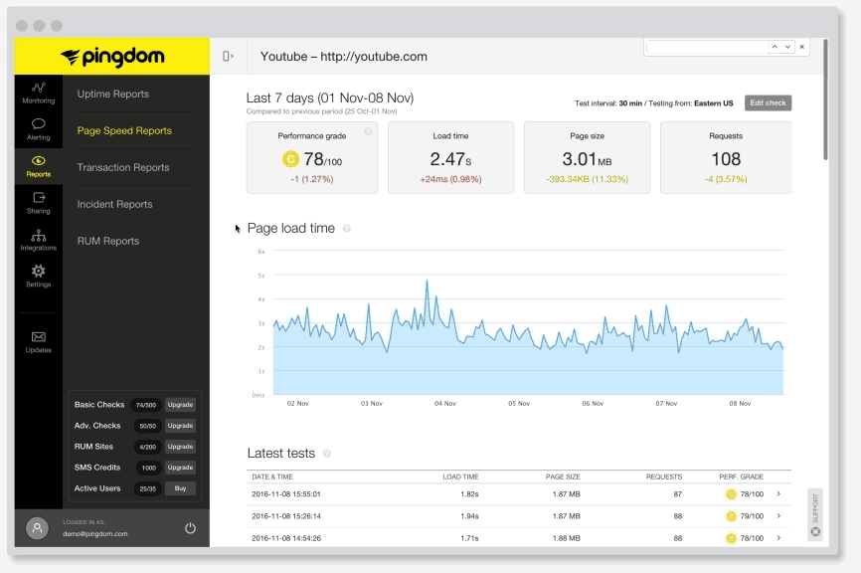Sort by REQUESTS column header
Screen dimensions: 861x573
pos(664,477)
